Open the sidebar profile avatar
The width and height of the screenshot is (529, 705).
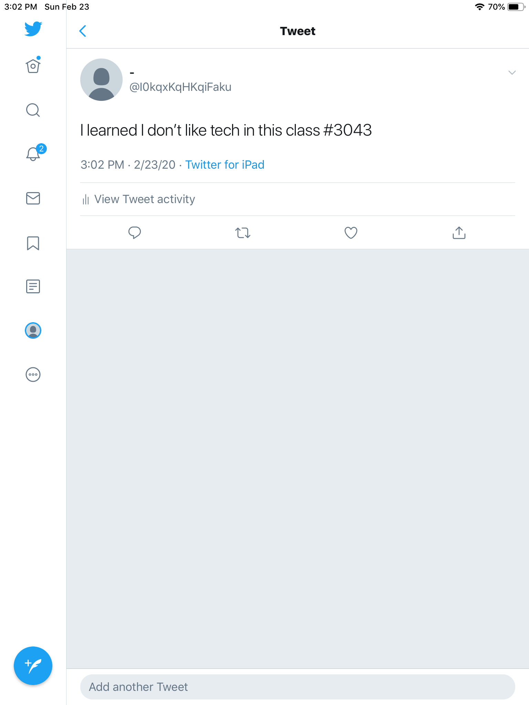click(x=33, y=330)
